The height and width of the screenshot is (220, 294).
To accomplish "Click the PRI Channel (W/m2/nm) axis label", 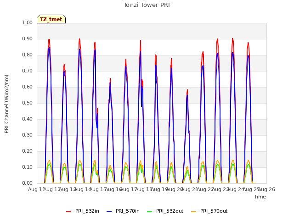I will point(6,104).
